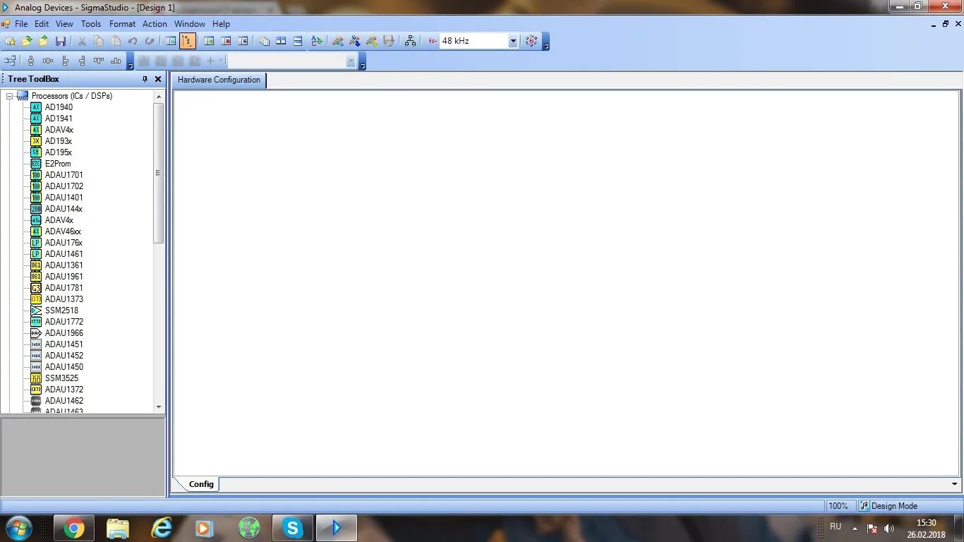Select AD1940 processor in the tree
This screenshot has width=964, height=542.
[59, 107]
